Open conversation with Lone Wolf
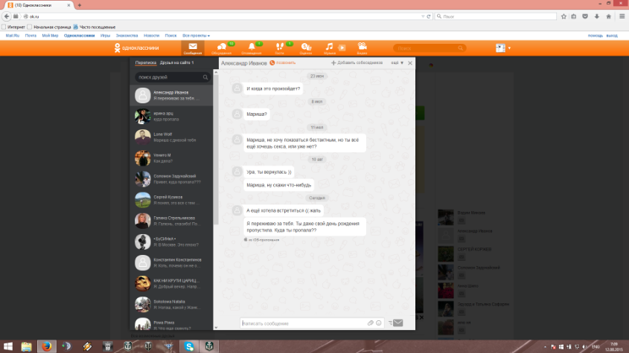 point(171,137)
